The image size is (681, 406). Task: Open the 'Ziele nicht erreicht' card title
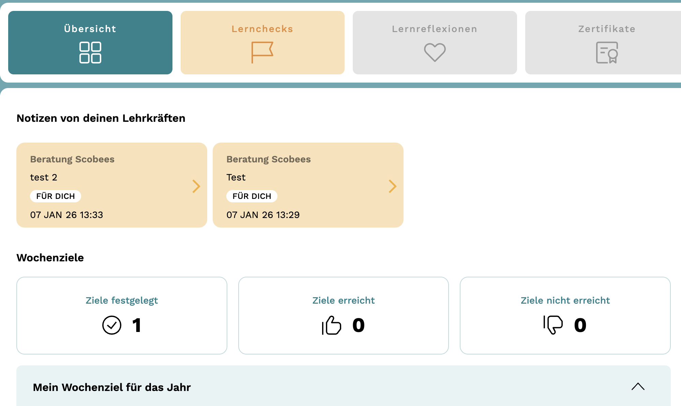tap(565, 301)
